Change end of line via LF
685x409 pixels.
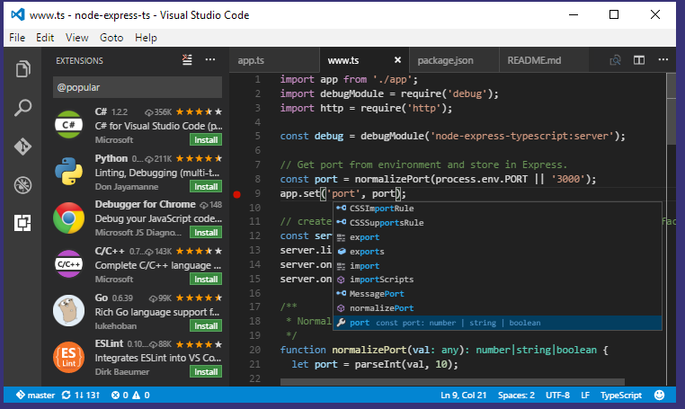(x=585, y=395)
